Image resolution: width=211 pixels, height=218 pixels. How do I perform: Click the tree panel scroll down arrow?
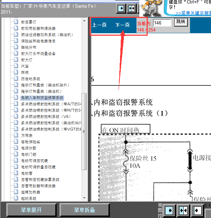84,198
